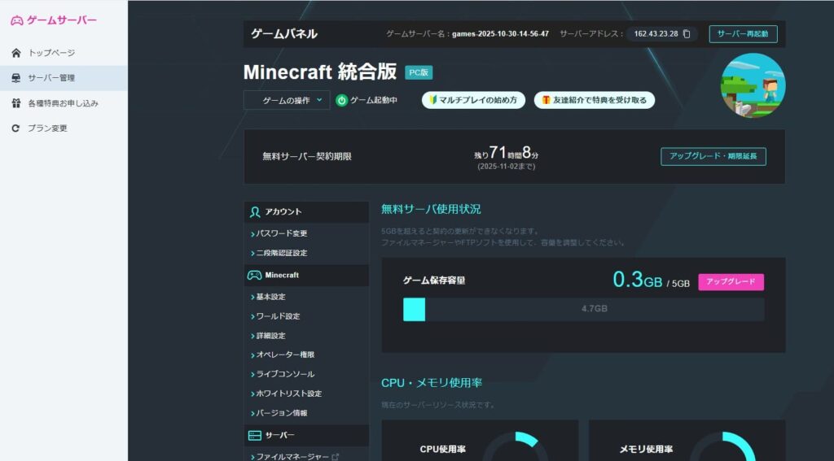The image size is (834, 461).
Task: Click the Minecraft gamepad section icon
Action: [x=254, y=275]
